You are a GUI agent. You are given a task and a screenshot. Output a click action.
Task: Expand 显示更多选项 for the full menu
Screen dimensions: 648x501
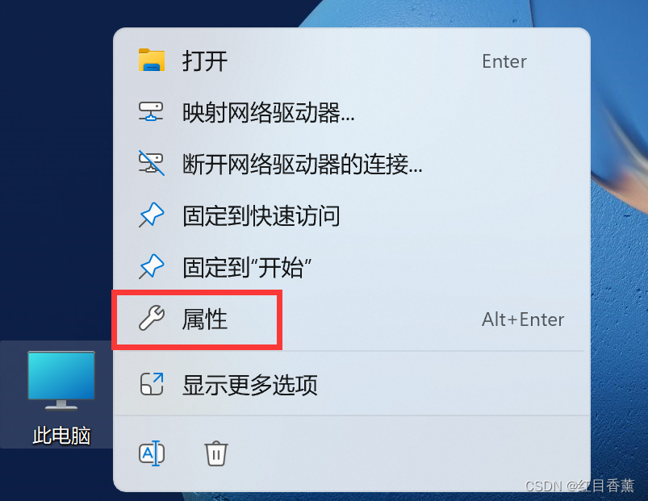tap(352, 385)
